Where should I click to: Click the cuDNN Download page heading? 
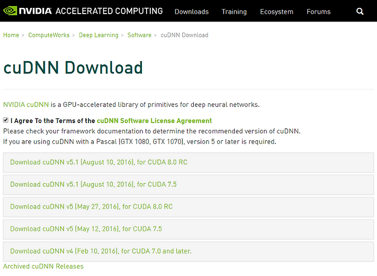(x=73, y=68)
